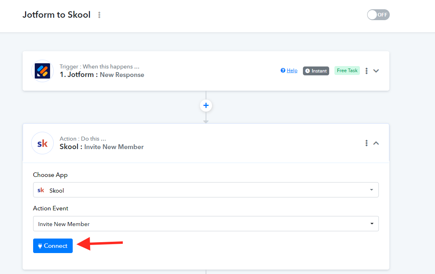
Task: Collapse the Skool action step chevron
Action: coord(376,143)
